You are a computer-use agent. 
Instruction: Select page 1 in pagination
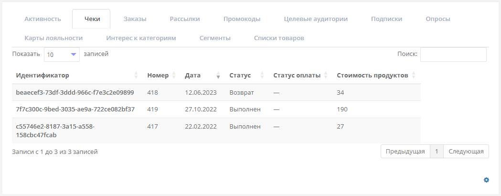click(437, 152)
